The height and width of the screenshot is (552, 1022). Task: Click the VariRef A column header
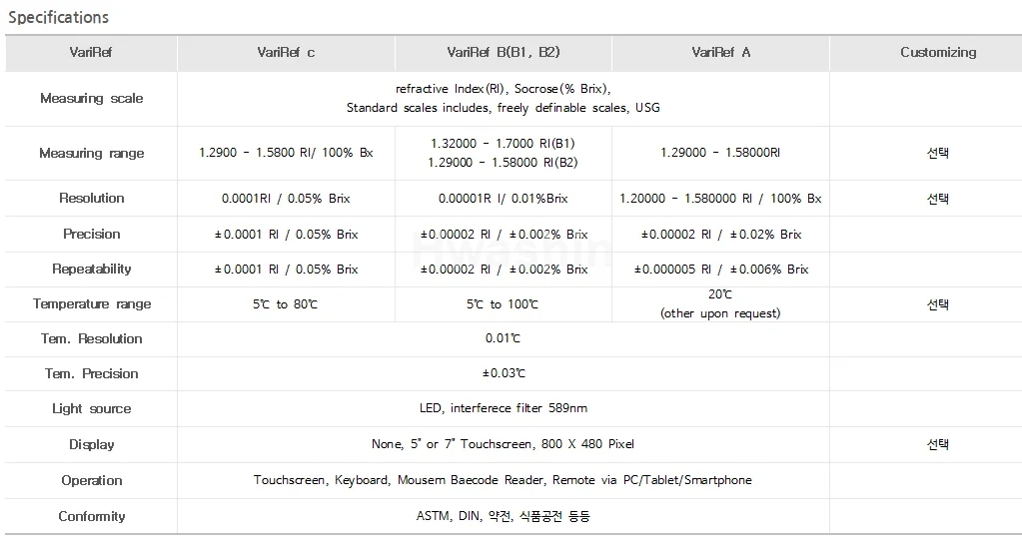point(720,53)
